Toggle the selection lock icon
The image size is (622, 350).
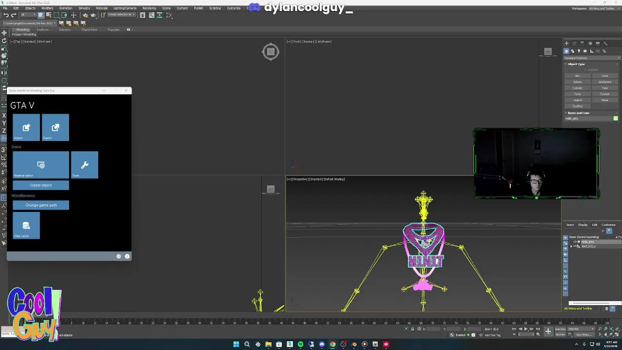pos(413,329)
